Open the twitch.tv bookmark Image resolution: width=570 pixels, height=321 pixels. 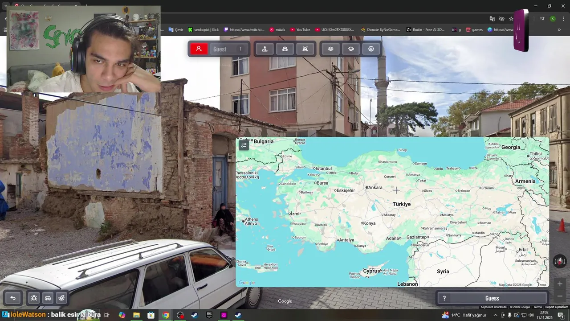[x=244, y=30]
